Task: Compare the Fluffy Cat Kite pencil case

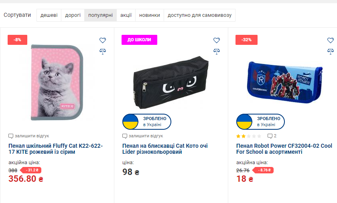Action: pyautogui.click(x=103, y=51)
